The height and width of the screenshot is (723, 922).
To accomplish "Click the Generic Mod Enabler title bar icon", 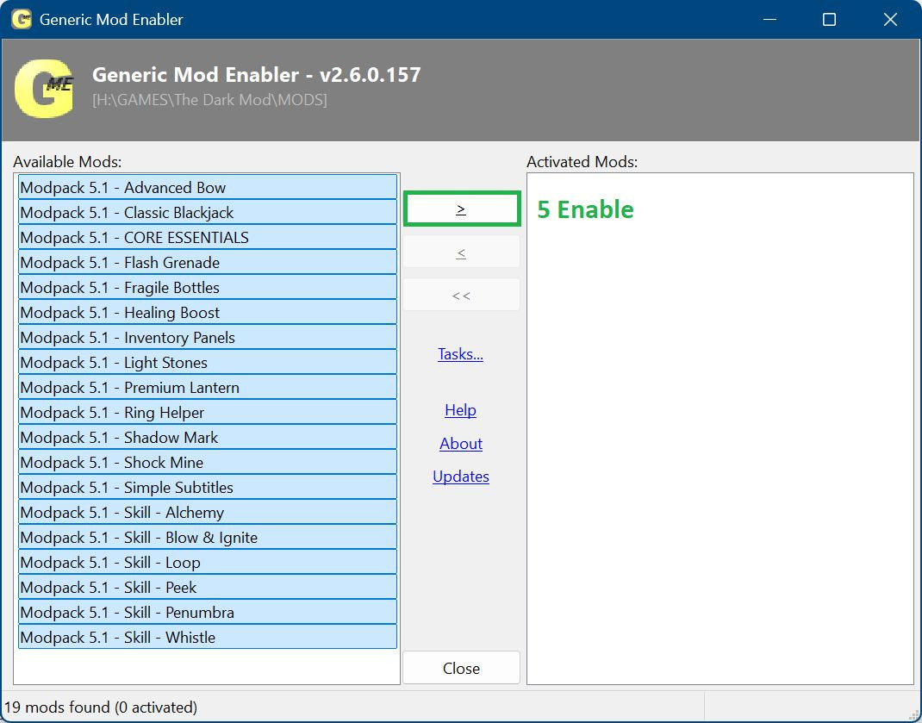I will tap(22, 19).
